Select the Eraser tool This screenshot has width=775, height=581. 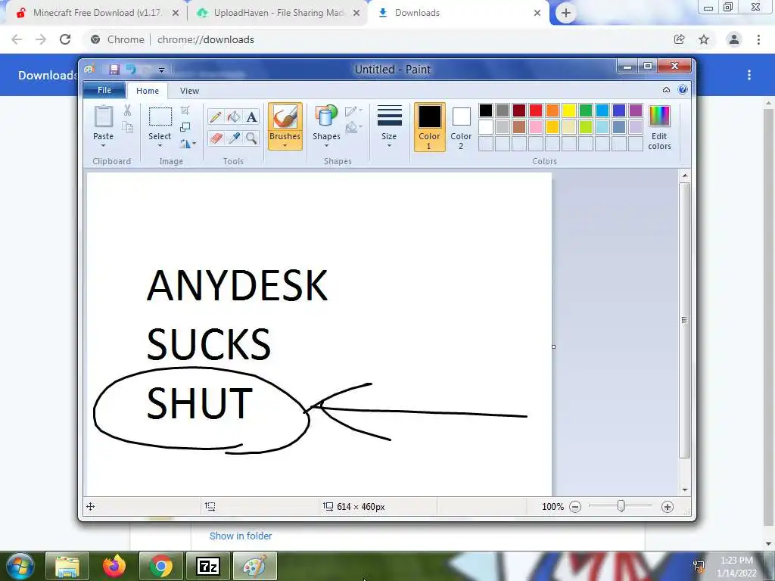216,138
